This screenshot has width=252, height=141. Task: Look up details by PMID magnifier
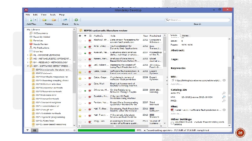(x=224, y=101)
